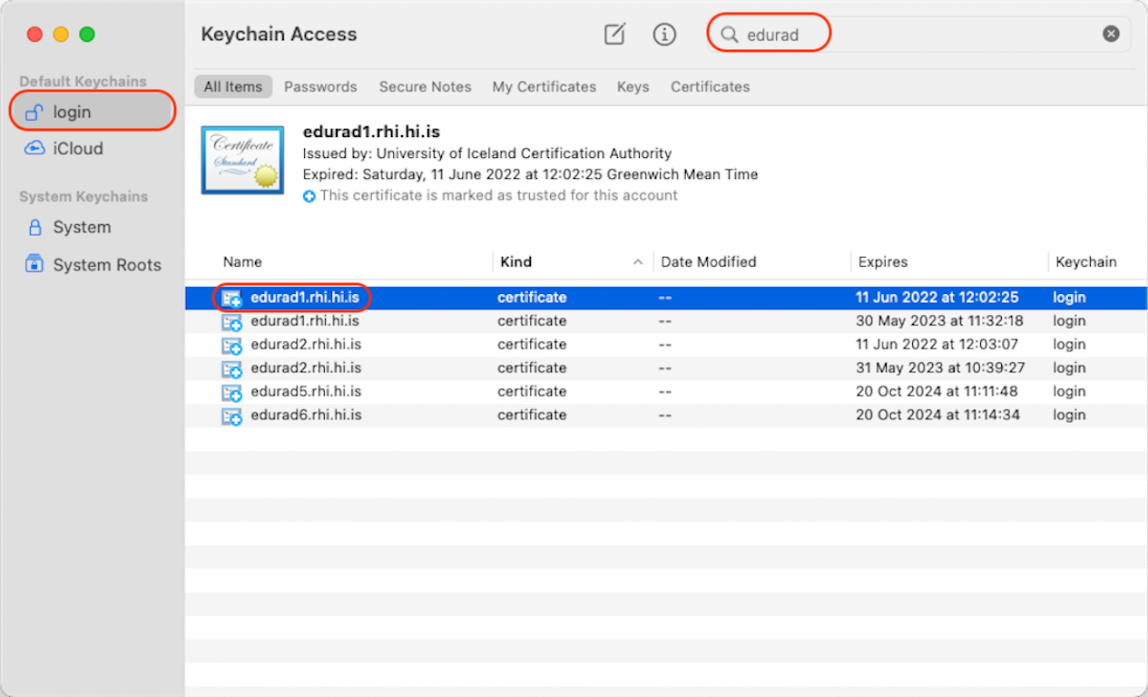Sort by the Kind column header

(516, 262)
